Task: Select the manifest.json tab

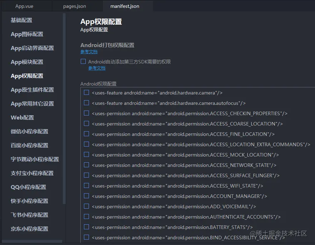Action: [x=125, y=6]
